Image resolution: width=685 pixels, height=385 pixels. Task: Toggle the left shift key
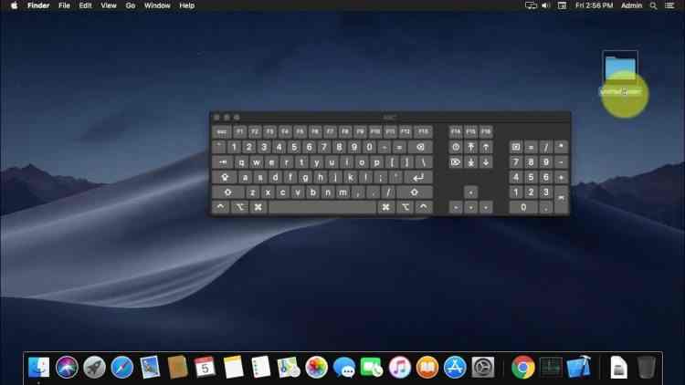coord(228,192)
